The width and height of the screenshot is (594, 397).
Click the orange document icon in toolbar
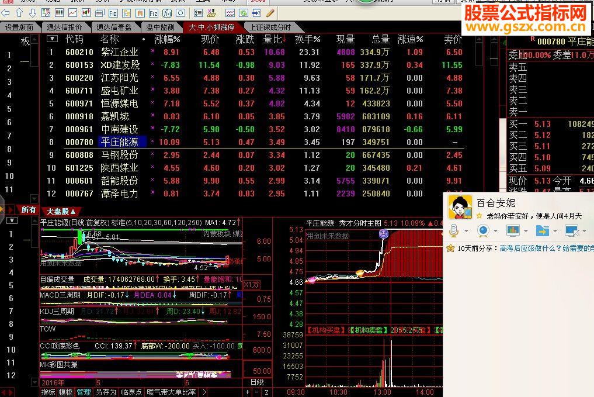[x=140, y=13]
